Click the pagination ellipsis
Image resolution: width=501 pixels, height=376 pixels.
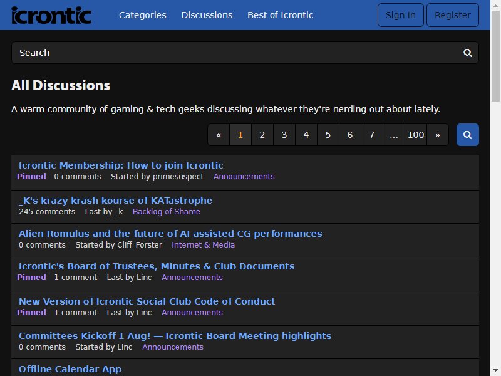pos(394,135)
